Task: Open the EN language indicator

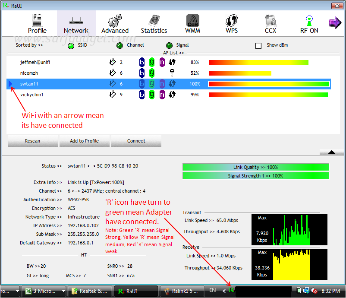Action: pos(213,290)
